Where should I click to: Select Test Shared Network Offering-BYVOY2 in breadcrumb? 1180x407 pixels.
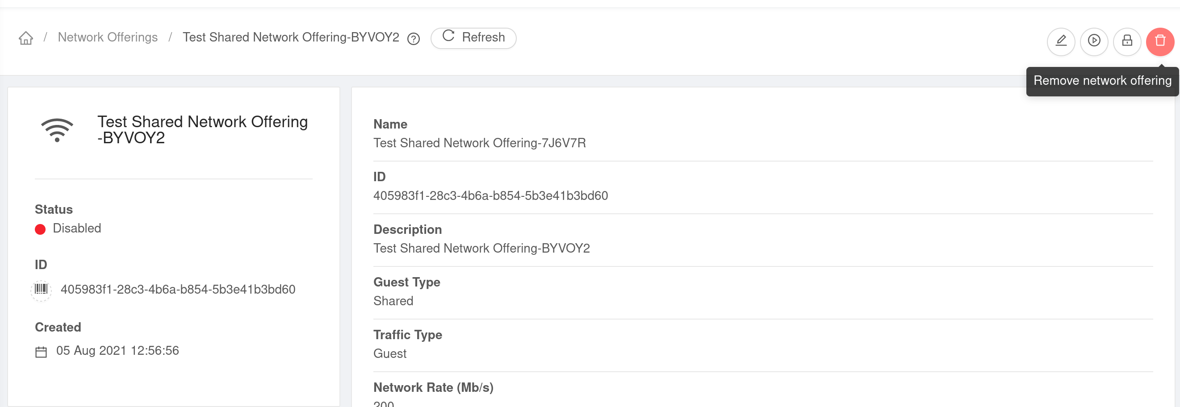pyautogui.click(x=291, y=37)
